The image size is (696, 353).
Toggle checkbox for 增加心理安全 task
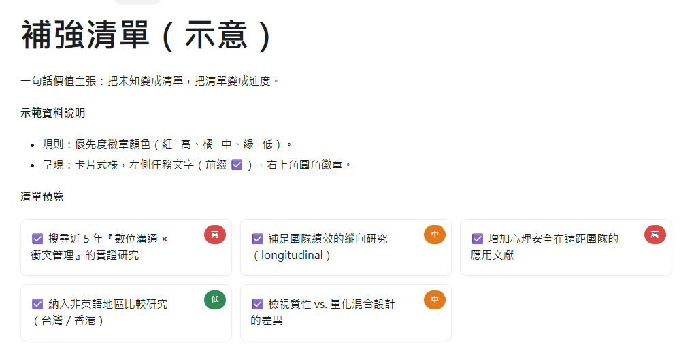coord(478,239)
